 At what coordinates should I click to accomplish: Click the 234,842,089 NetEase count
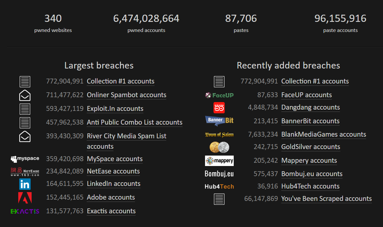point(65,171)
